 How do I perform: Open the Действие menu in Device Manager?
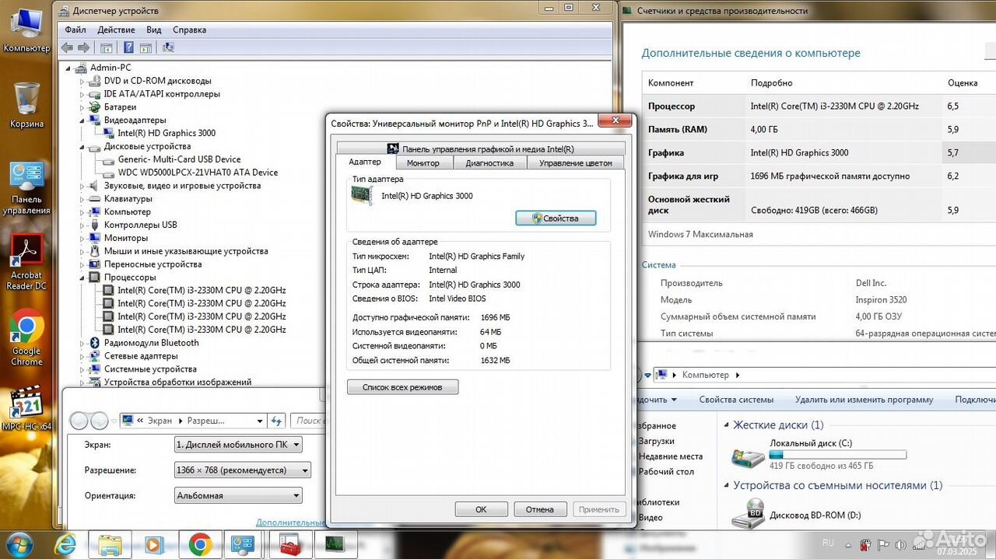click(116, 30)
